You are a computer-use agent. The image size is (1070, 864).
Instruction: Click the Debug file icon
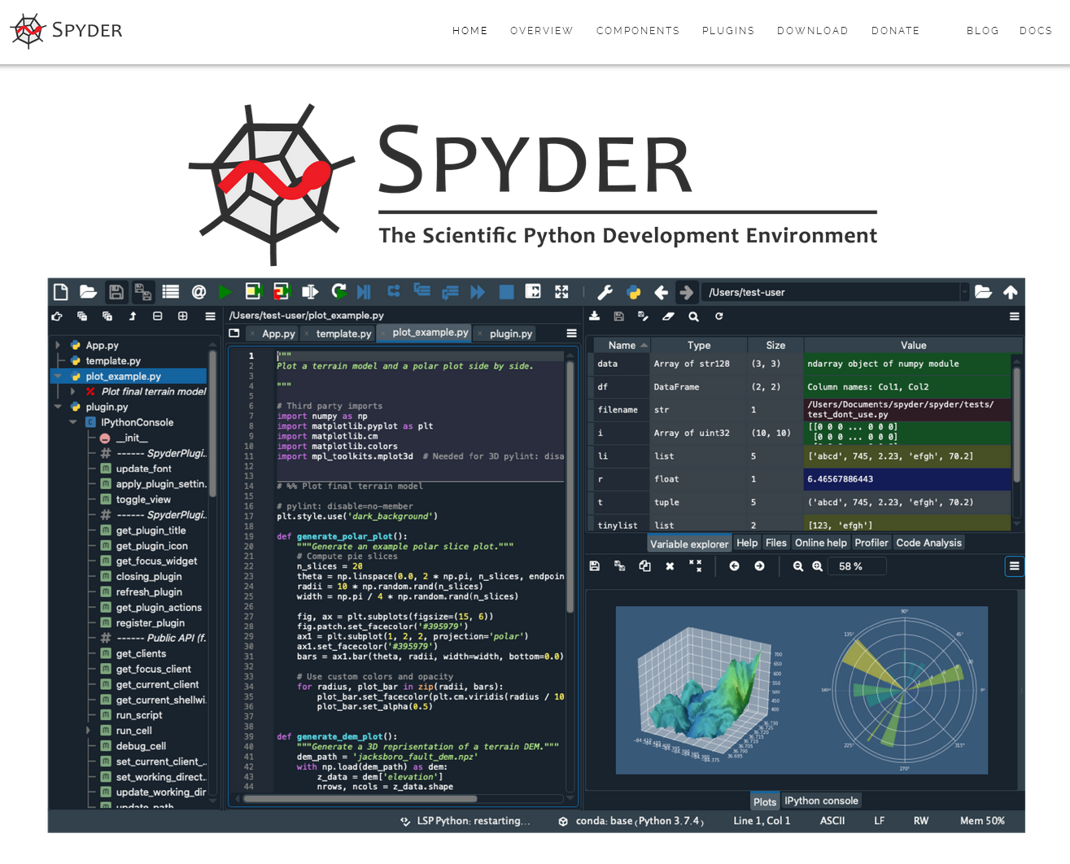[x=364, y=291]
